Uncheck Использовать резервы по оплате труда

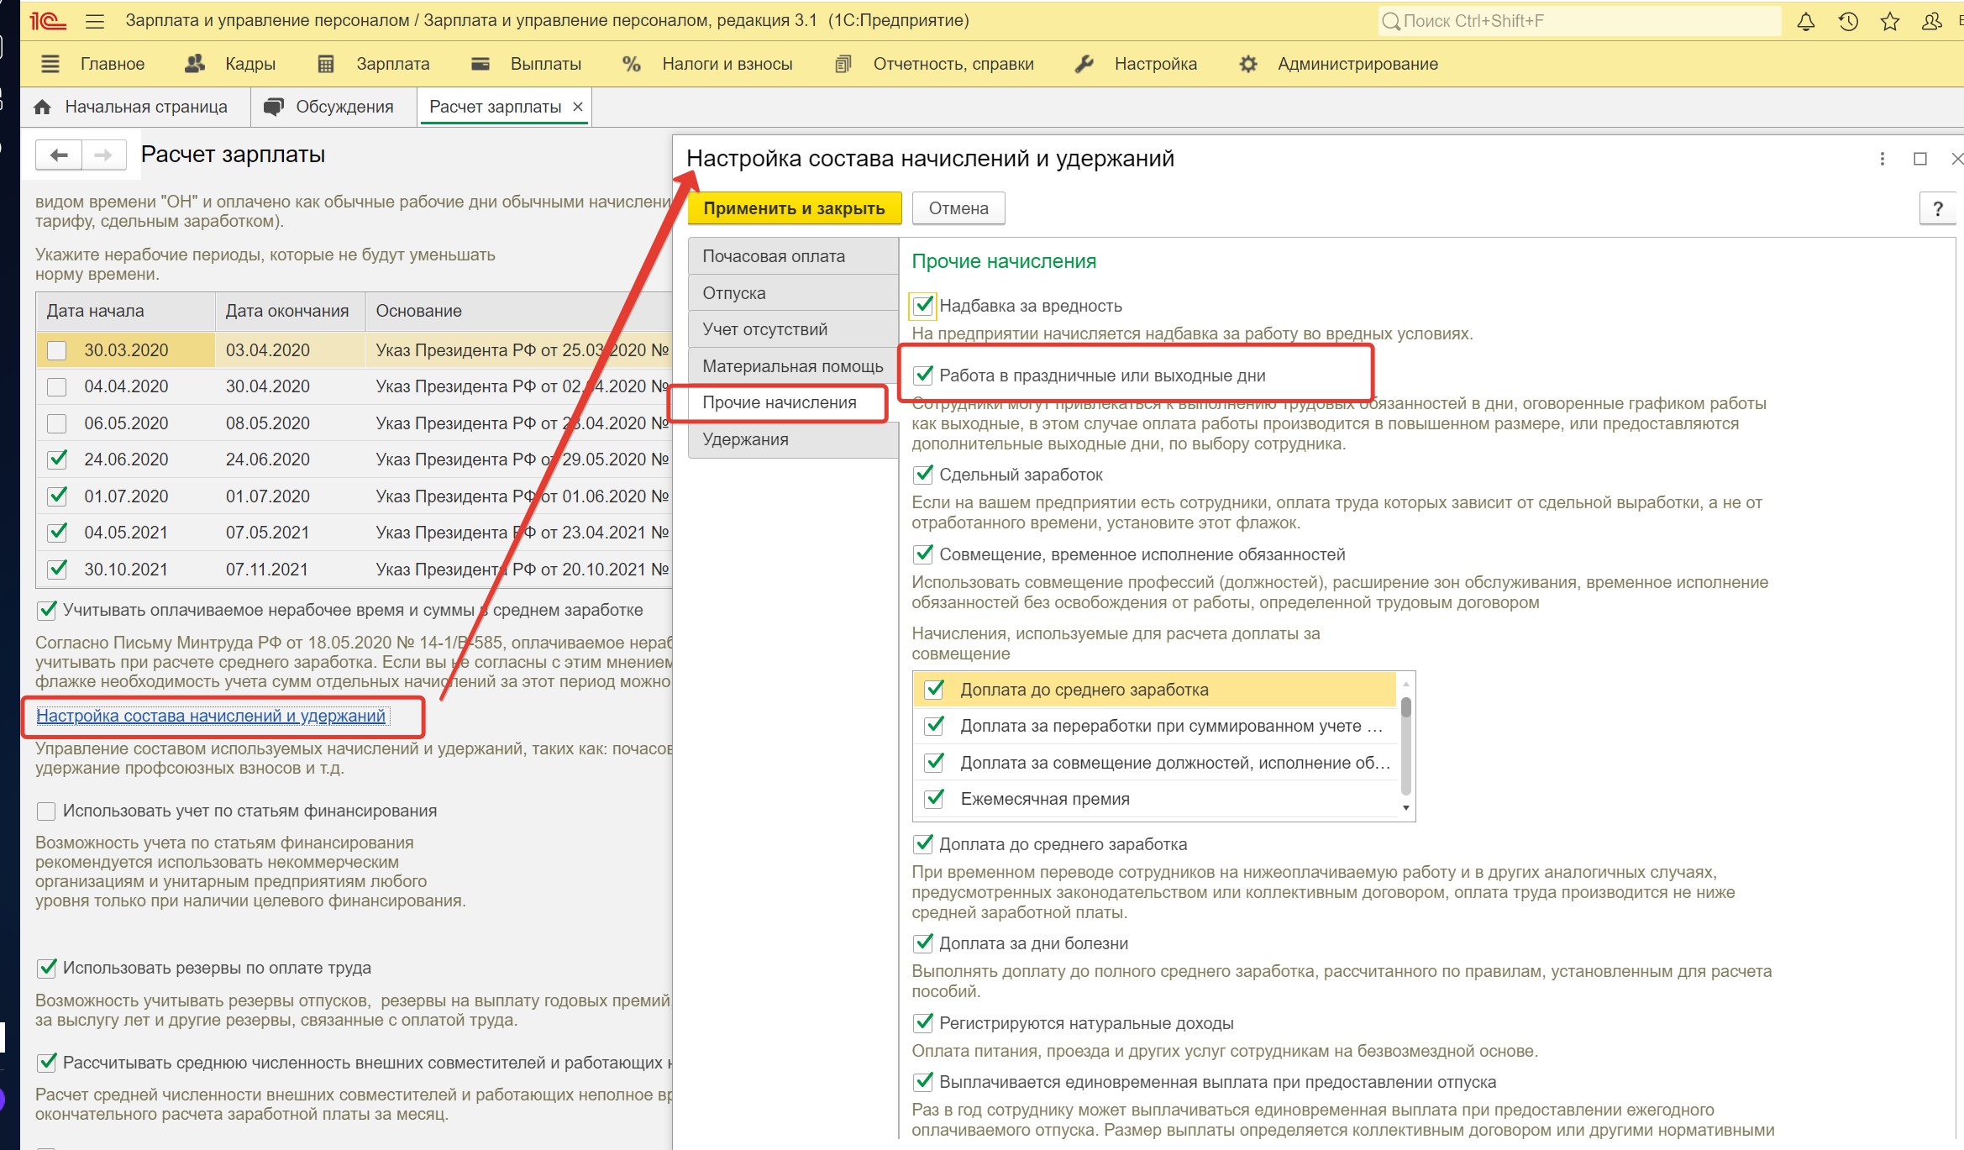pos(47,968)
